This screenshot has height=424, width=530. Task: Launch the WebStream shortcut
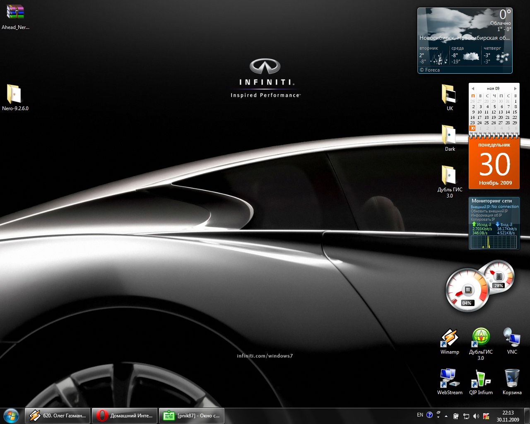click(x=449, y=382)
